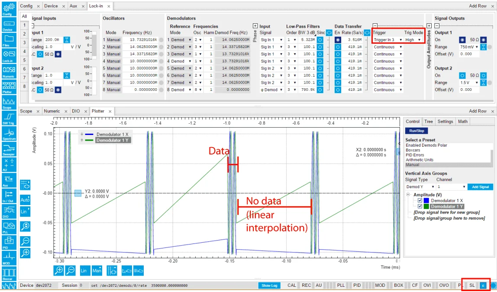Select the Boxcars preset
The width and height of the screenshot is (497, 292).
pos(413,150)
